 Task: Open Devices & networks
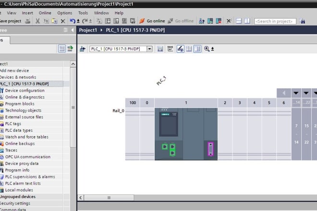pos(18,77)
